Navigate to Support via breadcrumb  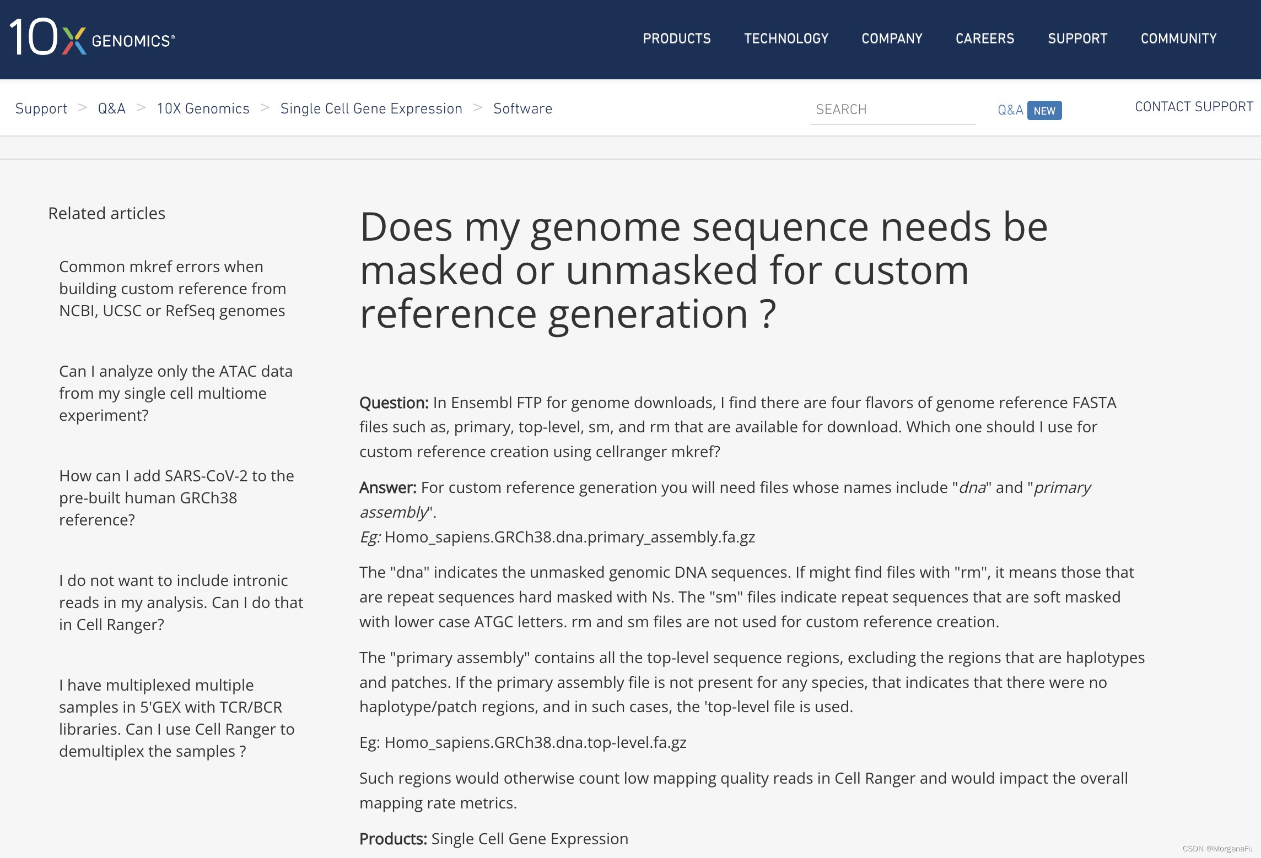[x=41, y=108]
